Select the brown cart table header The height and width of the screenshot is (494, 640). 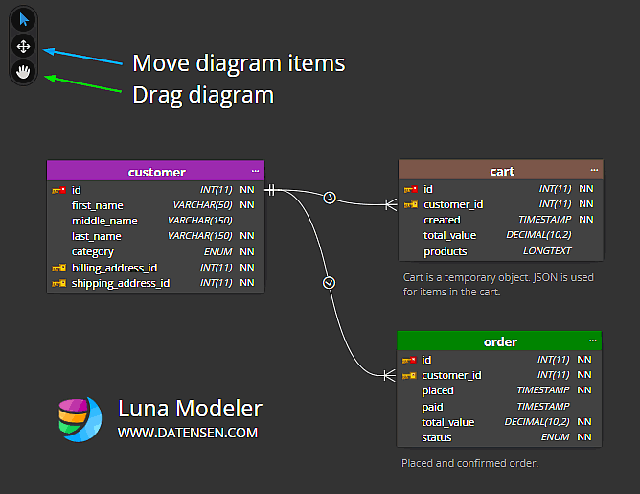(501, 171)
